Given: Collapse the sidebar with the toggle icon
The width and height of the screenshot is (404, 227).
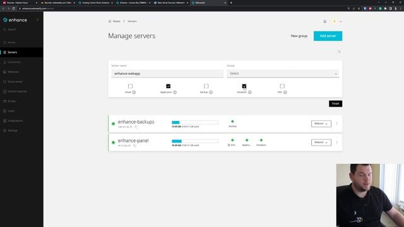Looking at the screenshot, I should point(38,20).
